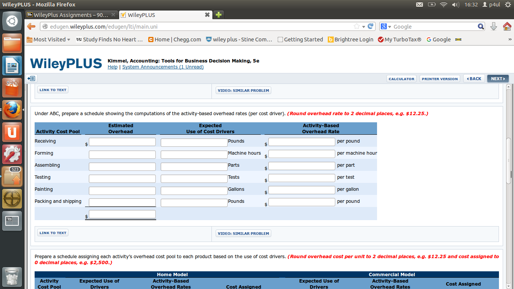This screenshot has height=289, width=514.
Task: Expand the URL history dropdown arrow
Action: pos(363,27)
